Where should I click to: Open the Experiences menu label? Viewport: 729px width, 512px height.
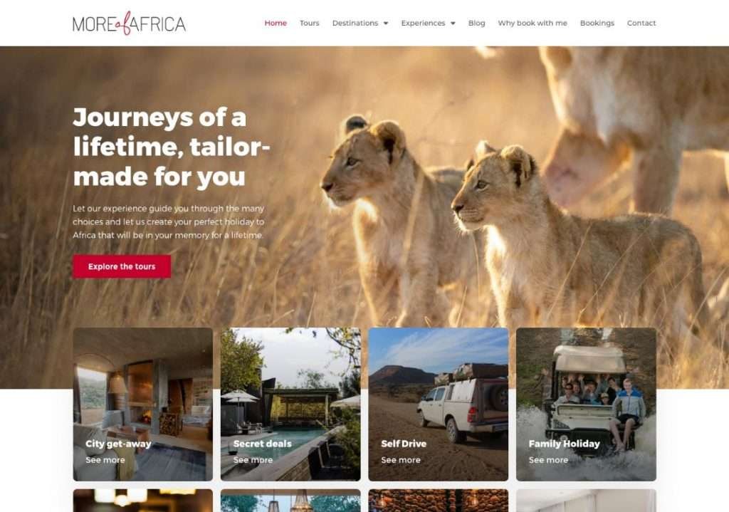click(423, 23)
